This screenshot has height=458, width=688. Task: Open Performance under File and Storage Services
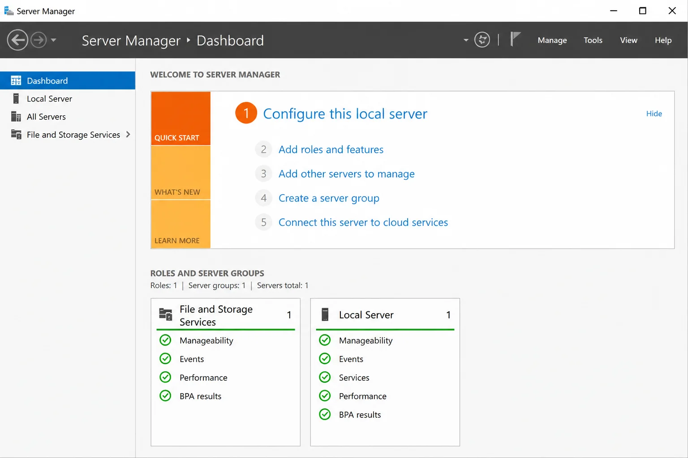(x=203, y=377)
